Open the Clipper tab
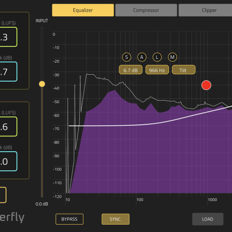This screenshot has width=232, height=232. 206,10
